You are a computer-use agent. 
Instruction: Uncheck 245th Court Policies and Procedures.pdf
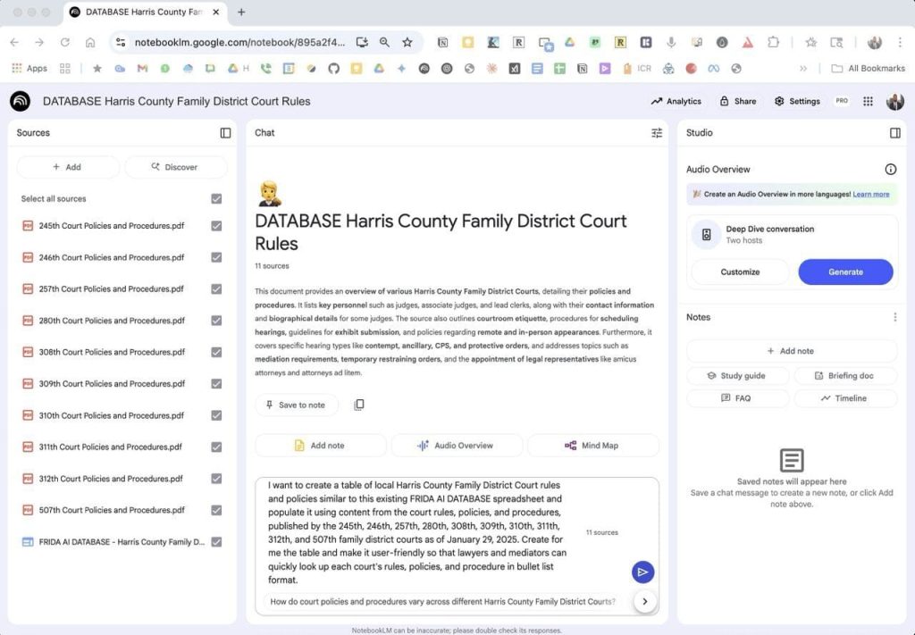tap(216, 226)
